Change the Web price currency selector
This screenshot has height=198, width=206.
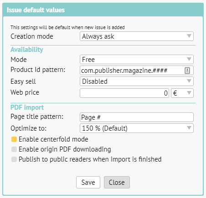click(x=182, y=93)
